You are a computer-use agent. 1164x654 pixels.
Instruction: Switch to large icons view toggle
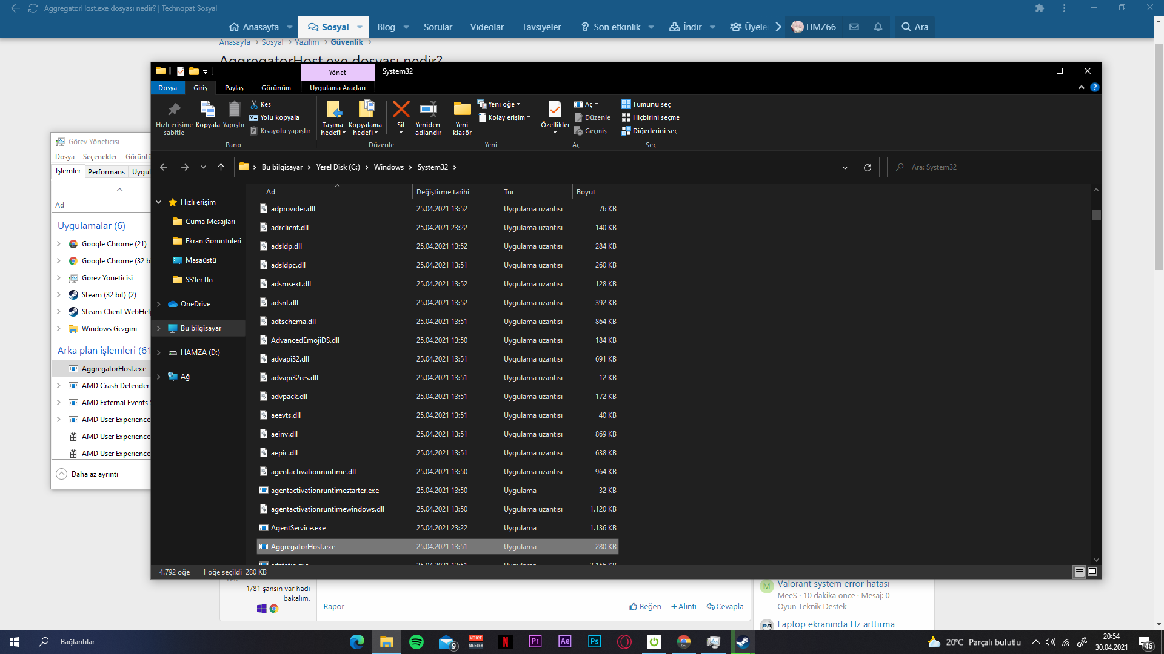(1092, 572)
